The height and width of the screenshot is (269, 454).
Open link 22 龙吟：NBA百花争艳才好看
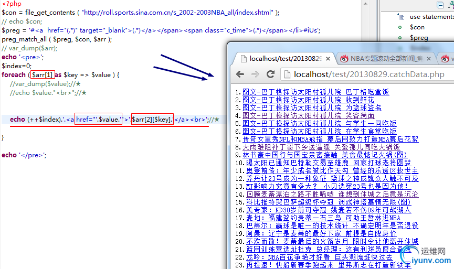tap(319, 257)
